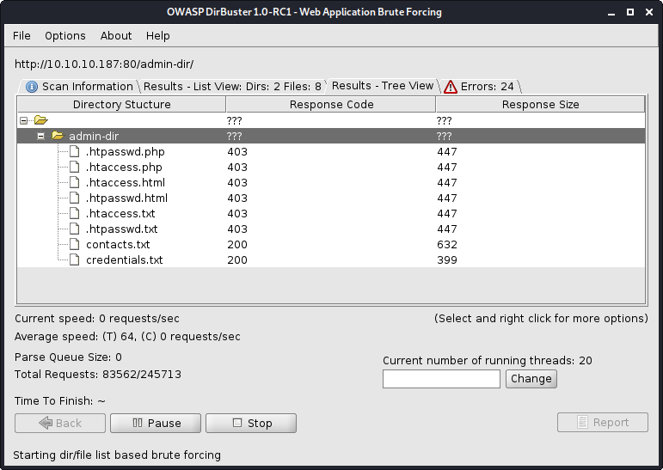
Task: Stop the running scan
Action: tap(251, 423)
